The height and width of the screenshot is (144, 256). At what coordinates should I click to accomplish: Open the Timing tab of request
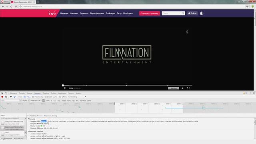(x=54, y=116)
